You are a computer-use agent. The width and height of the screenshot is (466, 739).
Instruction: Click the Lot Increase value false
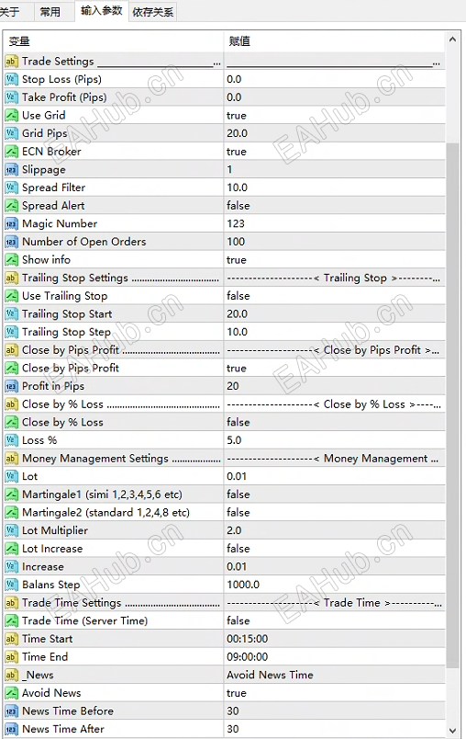238,549
